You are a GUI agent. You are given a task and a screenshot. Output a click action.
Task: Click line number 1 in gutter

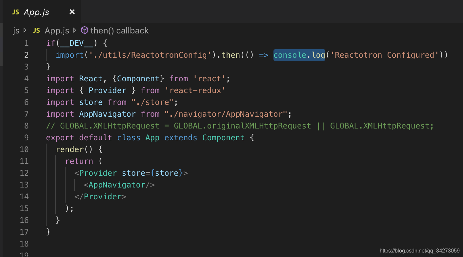click(x=26, y=43)
